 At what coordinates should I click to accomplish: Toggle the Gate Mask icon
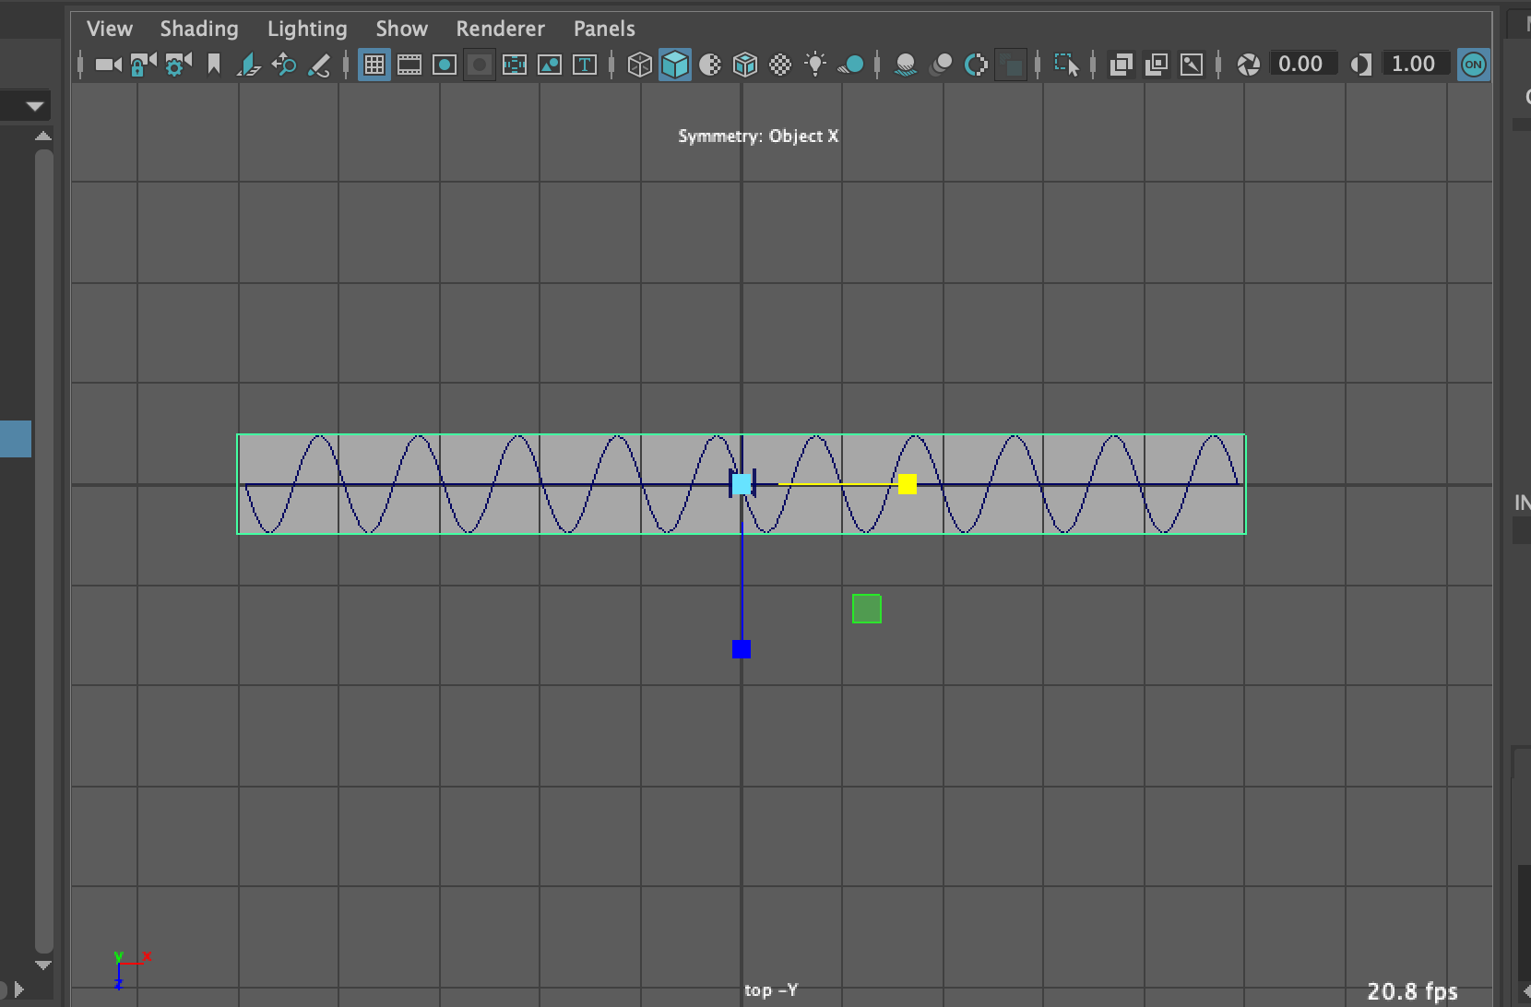pyautogui.click(x=480, y=65)
